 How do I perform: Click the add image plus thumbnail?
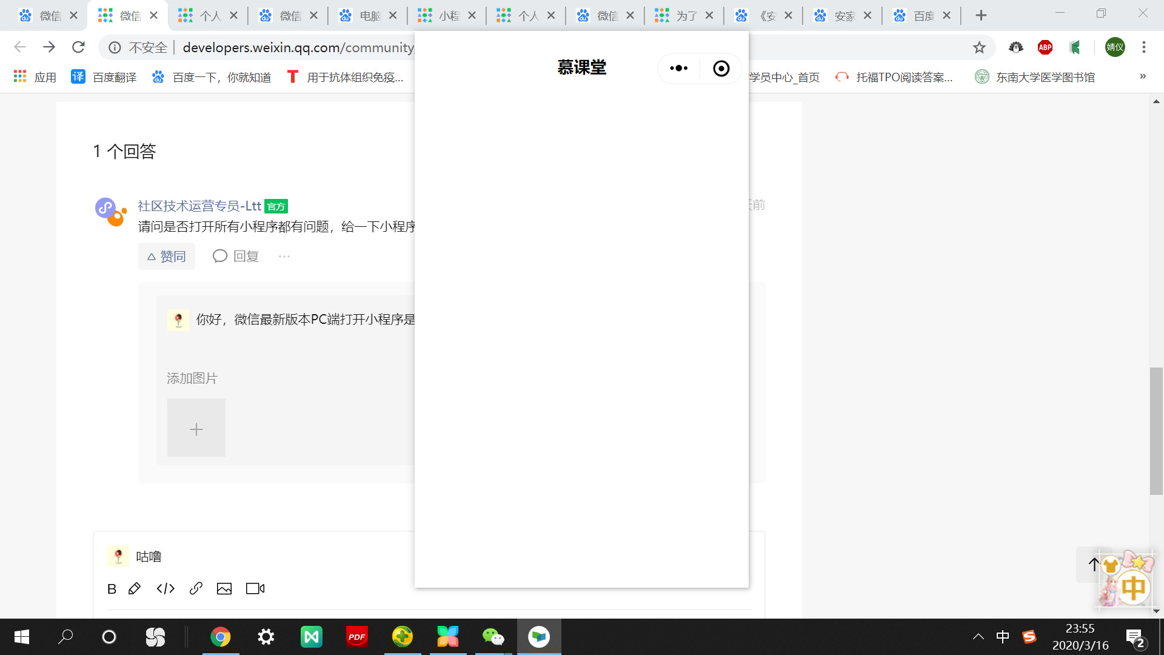196,428
